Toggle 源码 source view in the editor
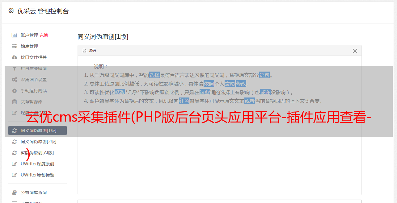 click(x=89, y=51)
